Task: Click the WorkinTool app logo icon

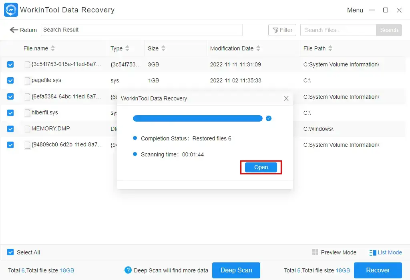Action: pyautogui.click(x=11, y=10)
